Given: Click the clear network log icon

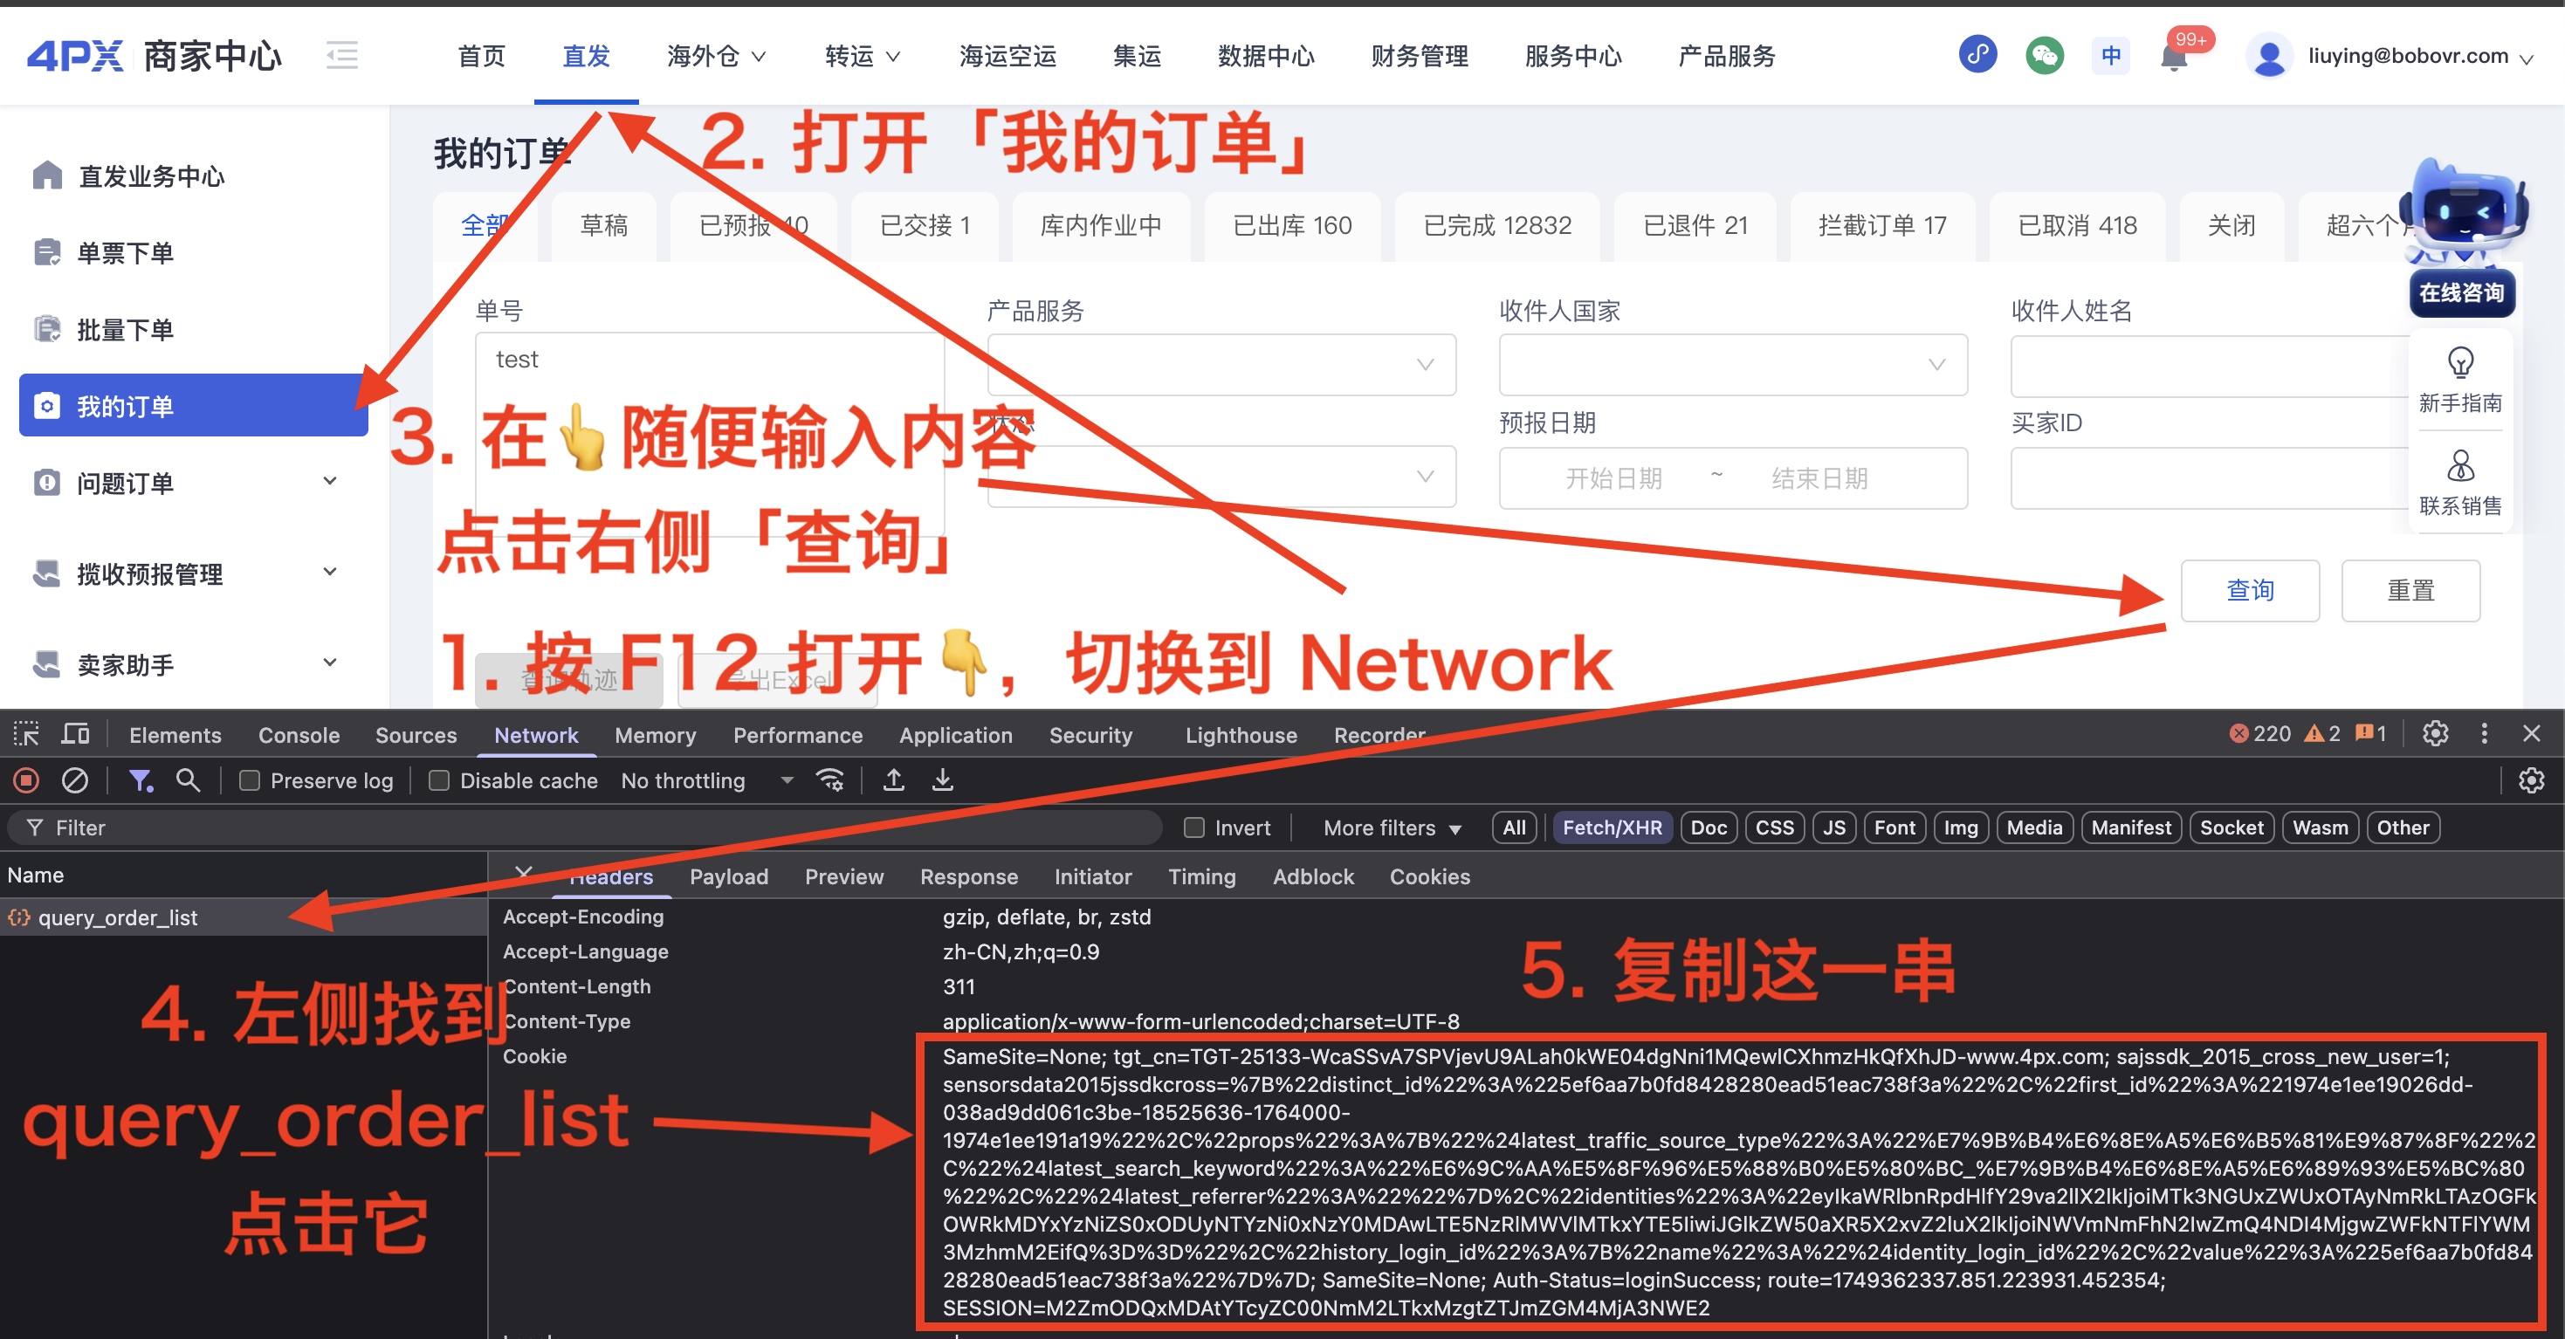Looking at the screenshot, I should pyautogui.click(x=75, y=780).
